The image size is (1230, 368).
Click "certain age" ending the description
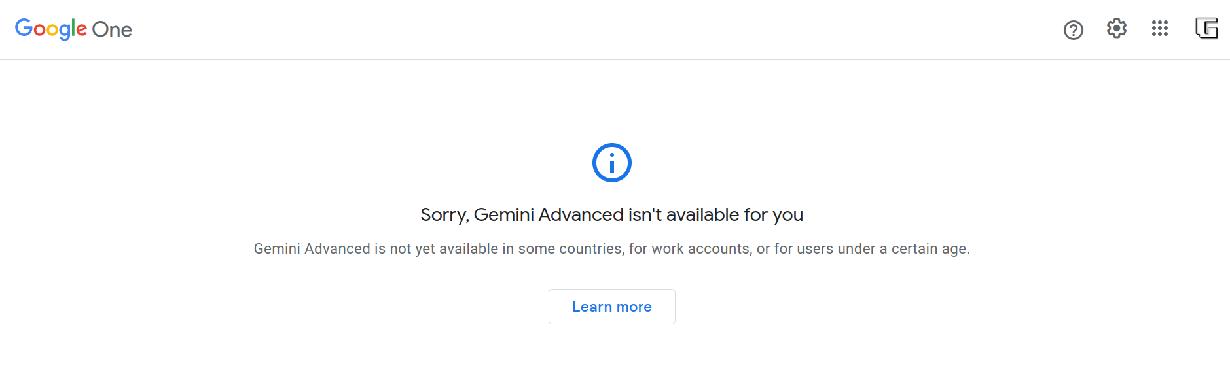click(930, 249)
